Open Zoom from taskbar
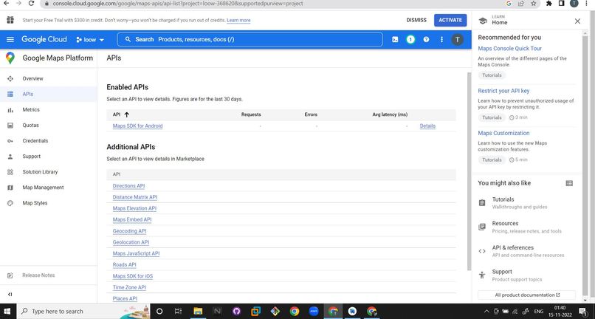The height and width of the screenshot is (319, 595). click(314, 312)
